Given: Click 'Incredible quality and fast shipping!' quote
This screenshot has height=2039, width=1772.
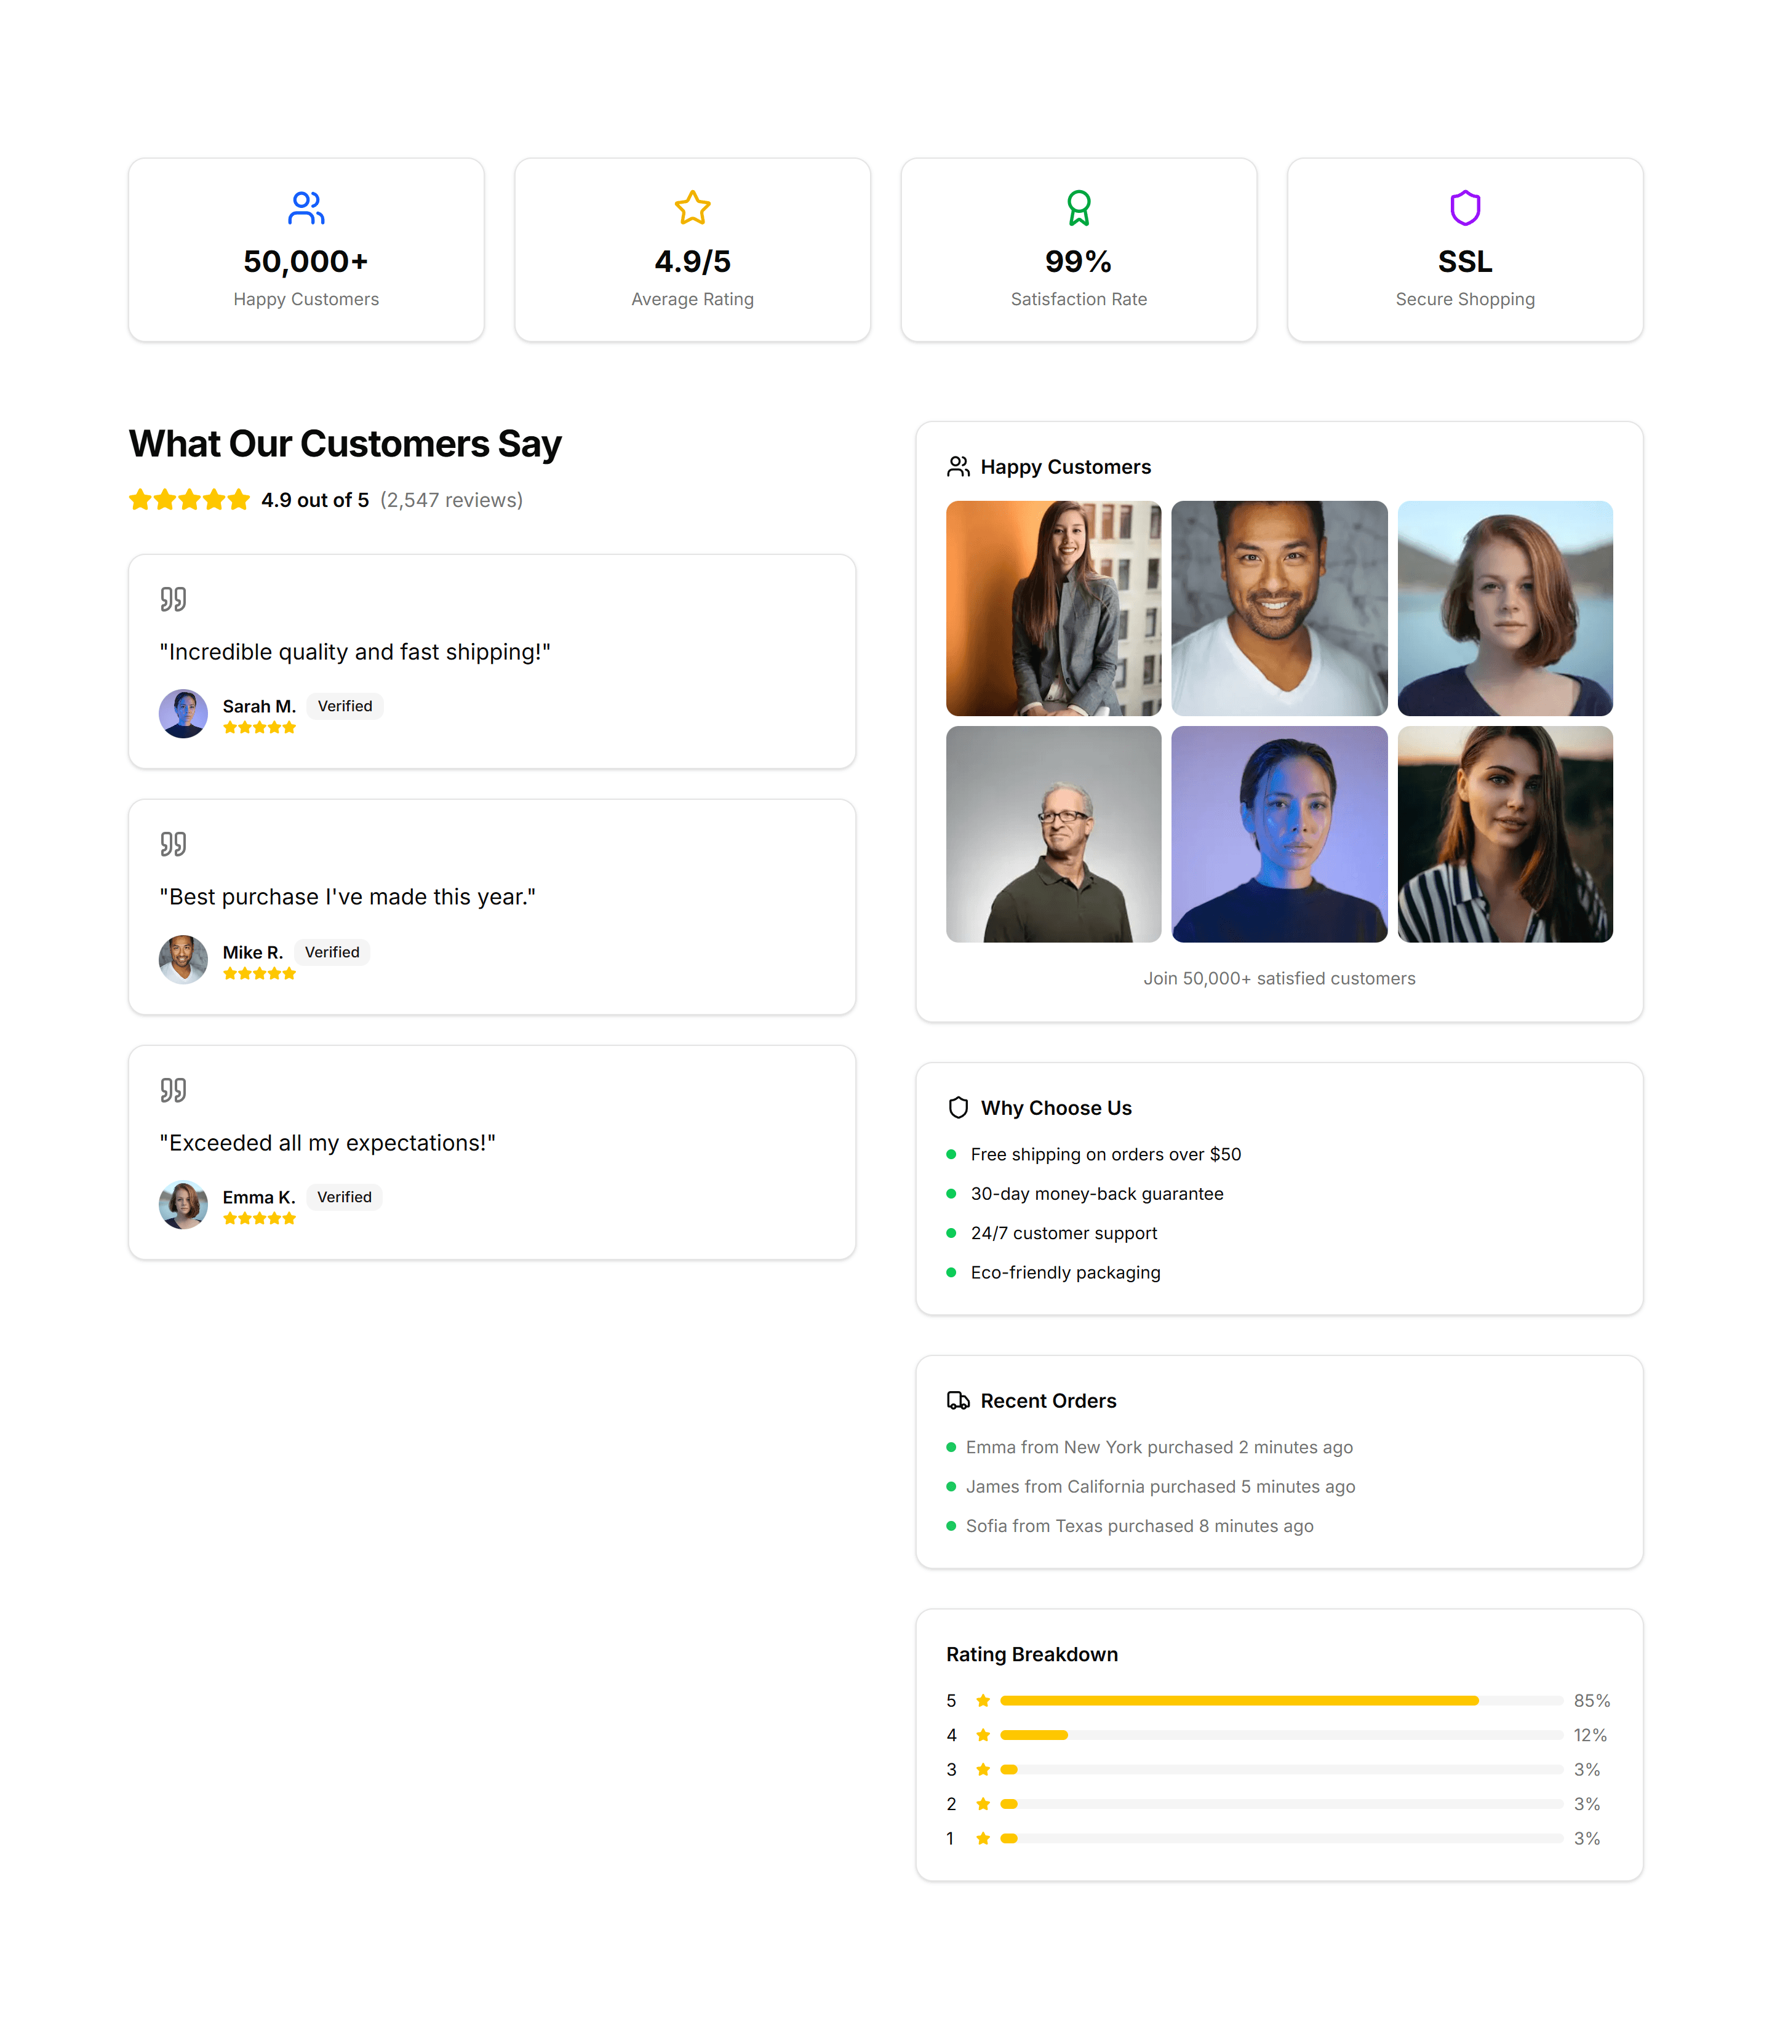Looking at the screenshot, I should (x=355, y=652).
